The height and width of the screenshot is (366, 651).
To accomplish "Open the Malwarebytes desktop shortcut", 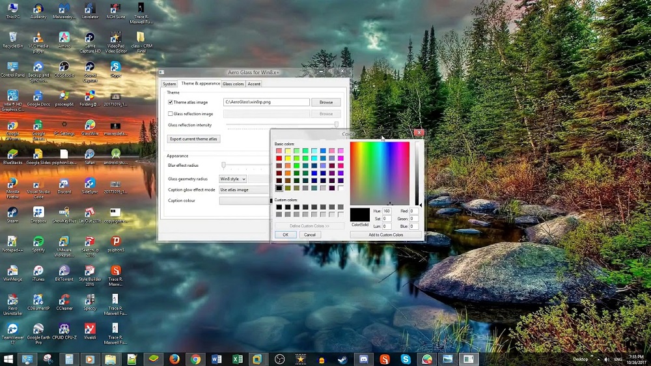I will (64, 11).
